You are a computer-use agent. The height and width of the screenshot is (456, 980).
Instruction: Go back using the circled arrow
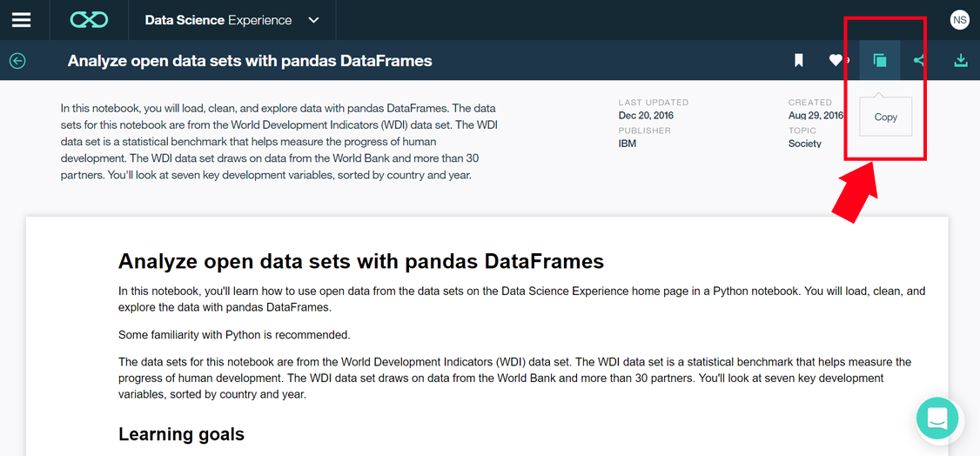17,61
